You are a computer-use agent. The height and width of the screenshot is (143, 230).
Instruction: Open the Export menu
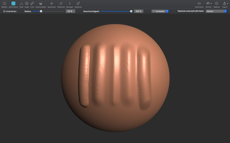[225, 4]
